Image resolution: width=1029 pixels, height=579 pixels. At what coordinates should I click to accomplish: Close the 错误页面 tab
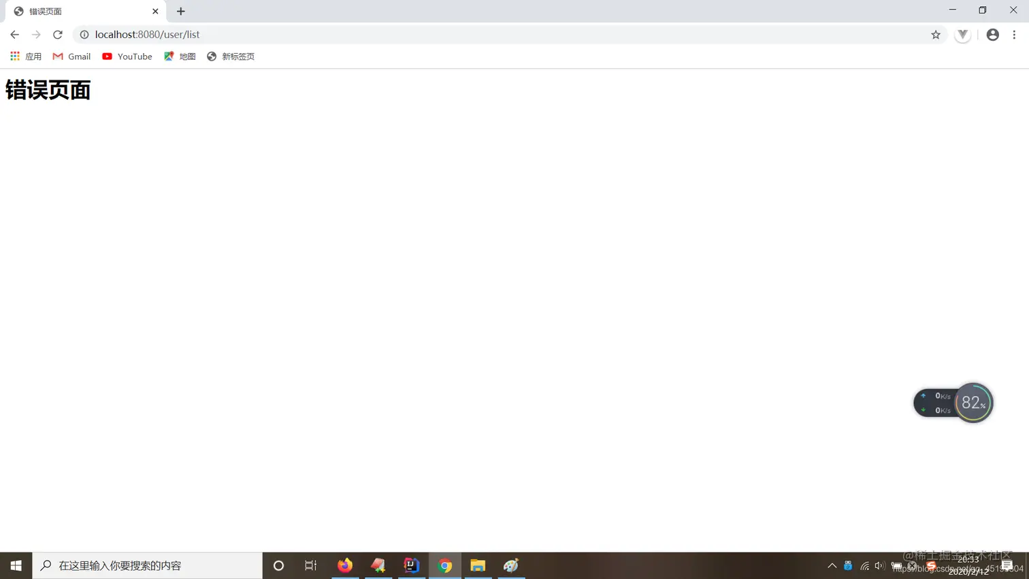pyautogui.click(x=155, y=12)
